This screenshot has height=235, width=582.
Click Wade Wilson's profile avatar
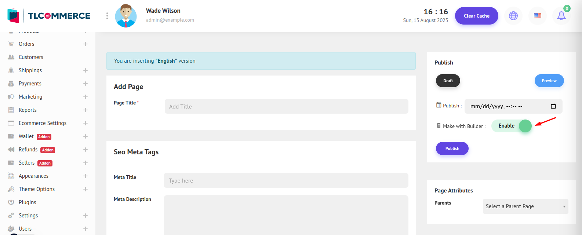126,16
